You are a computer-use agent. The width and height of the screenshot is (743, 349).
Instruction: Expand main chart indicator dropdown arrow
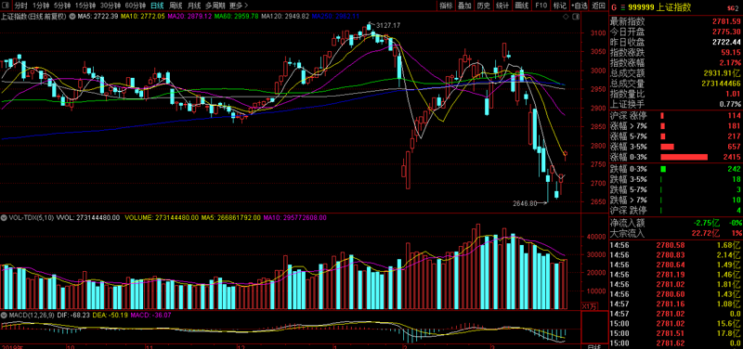point(72,16)
